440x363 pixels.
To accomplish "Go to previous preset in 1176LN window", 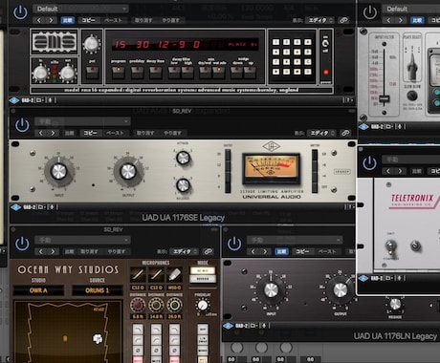I will 253,251.
